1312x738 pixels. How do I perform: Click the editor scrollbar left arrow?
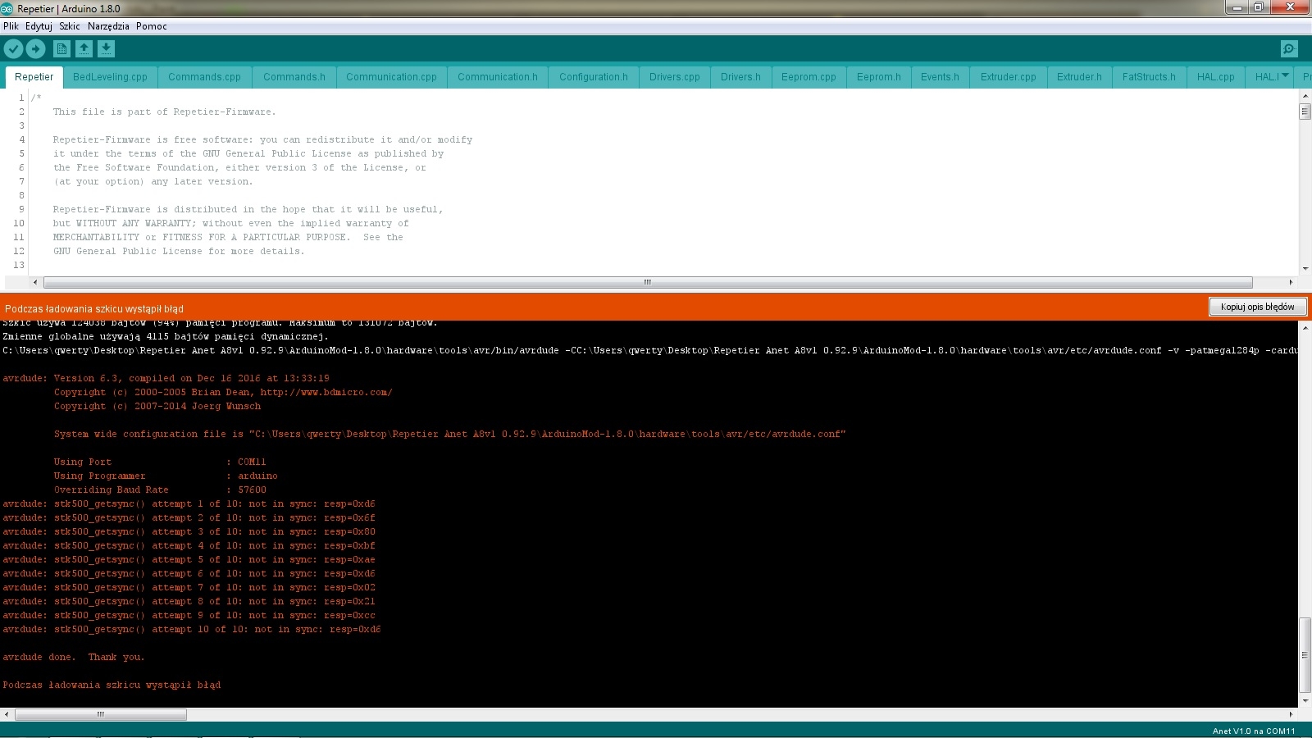[x=34, y=282]
